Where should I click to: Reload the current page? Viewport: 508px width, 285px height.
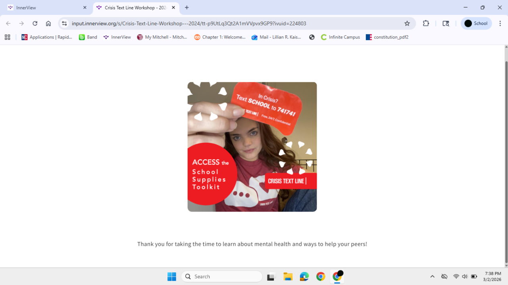tap(35, 23)
